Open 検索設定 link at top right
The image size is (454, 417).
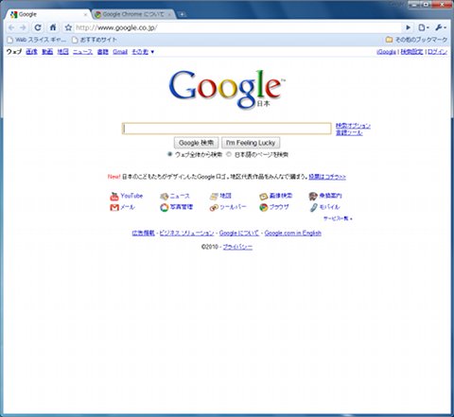click(x=411, y=52)
